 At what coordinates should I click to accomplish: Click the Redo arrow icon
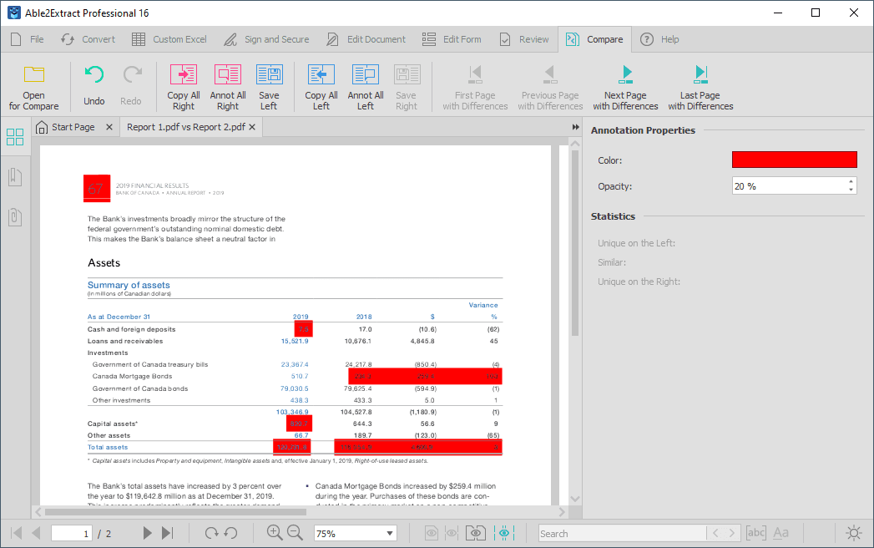click(132, 74)
